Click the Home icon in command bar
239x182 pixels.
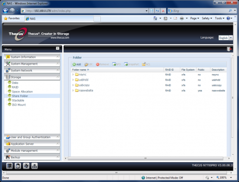pyautogui.click(x=155, y=18)
